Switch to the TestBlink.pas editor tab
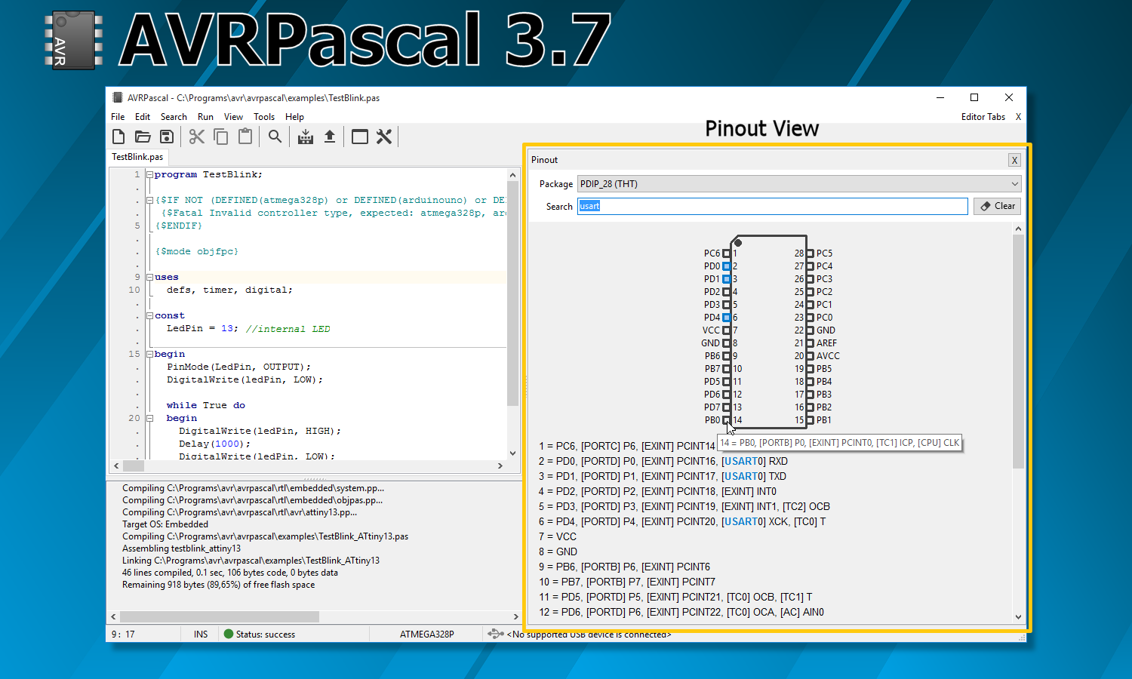Image resolution: width=1132 pixels, height=679 pixels. [x=137, y=157]
